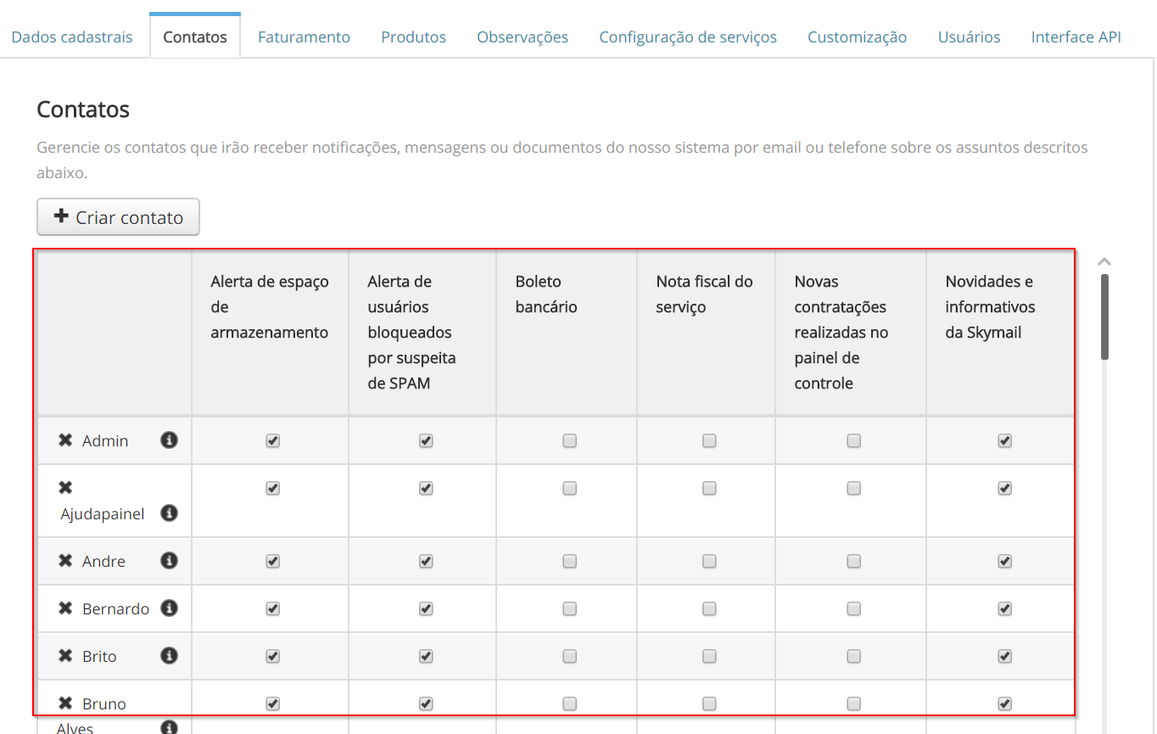Delete the Admin contact with X icon
The width and height of the screenshot is (1157, 734).
click(65, 440)
